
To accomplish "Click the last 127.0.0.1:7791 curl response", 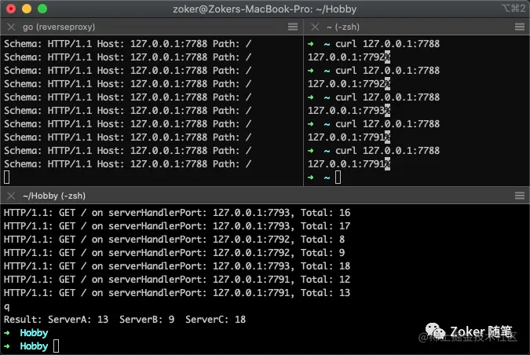I will tap(346, 164).
